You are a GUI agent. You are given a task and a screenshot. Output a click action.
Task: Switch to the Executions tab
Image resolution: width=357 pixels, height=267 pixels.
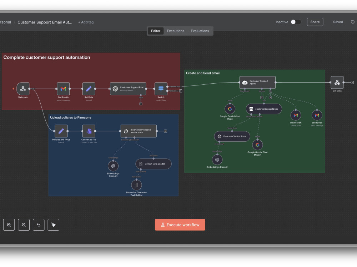click(176, 31)
